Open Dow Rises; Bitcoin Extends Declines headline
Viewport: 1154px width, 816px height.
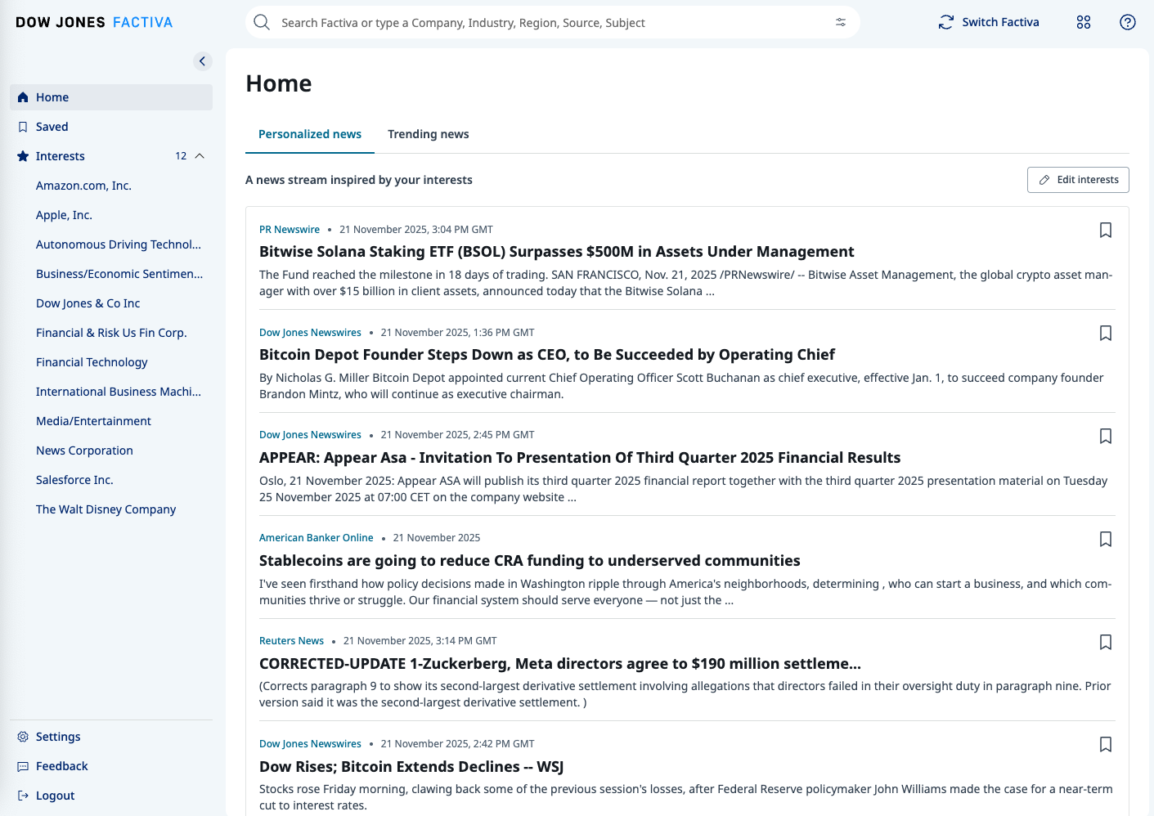pos(411,767)
